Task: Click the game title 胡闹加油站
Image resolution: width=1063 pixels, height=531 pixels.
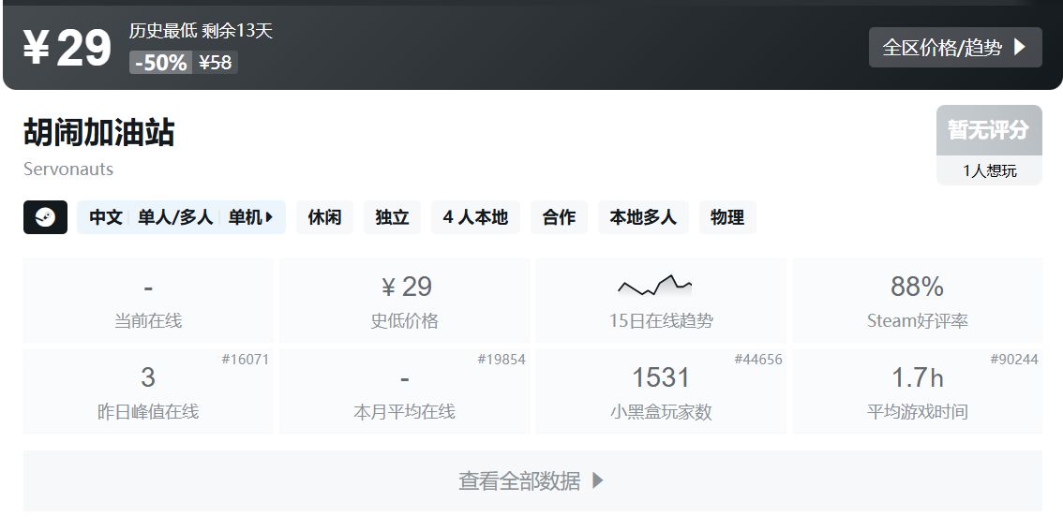Action: pos(99,132)
